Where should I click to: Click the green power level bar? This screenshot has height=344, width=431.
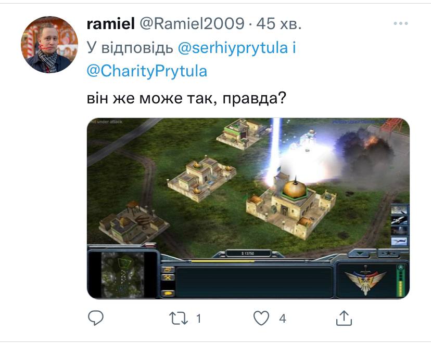pyautogui.click(x=401, y=281)
